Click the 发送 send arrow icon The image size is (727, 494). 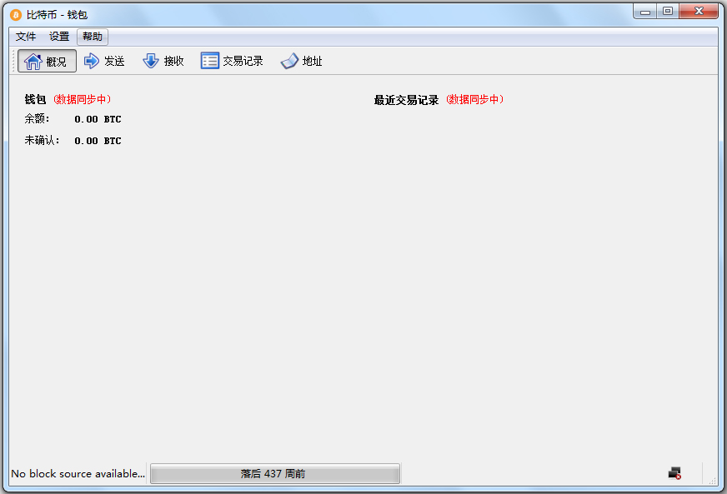coord(92,61)
